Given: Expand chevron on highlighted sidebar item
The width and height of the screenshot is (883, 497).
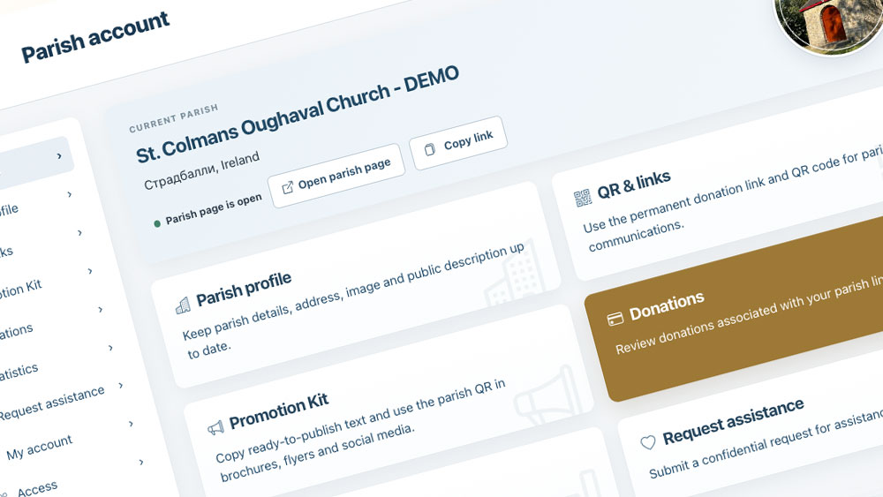Looking at the screenshot, I should [x=59, y=156].
